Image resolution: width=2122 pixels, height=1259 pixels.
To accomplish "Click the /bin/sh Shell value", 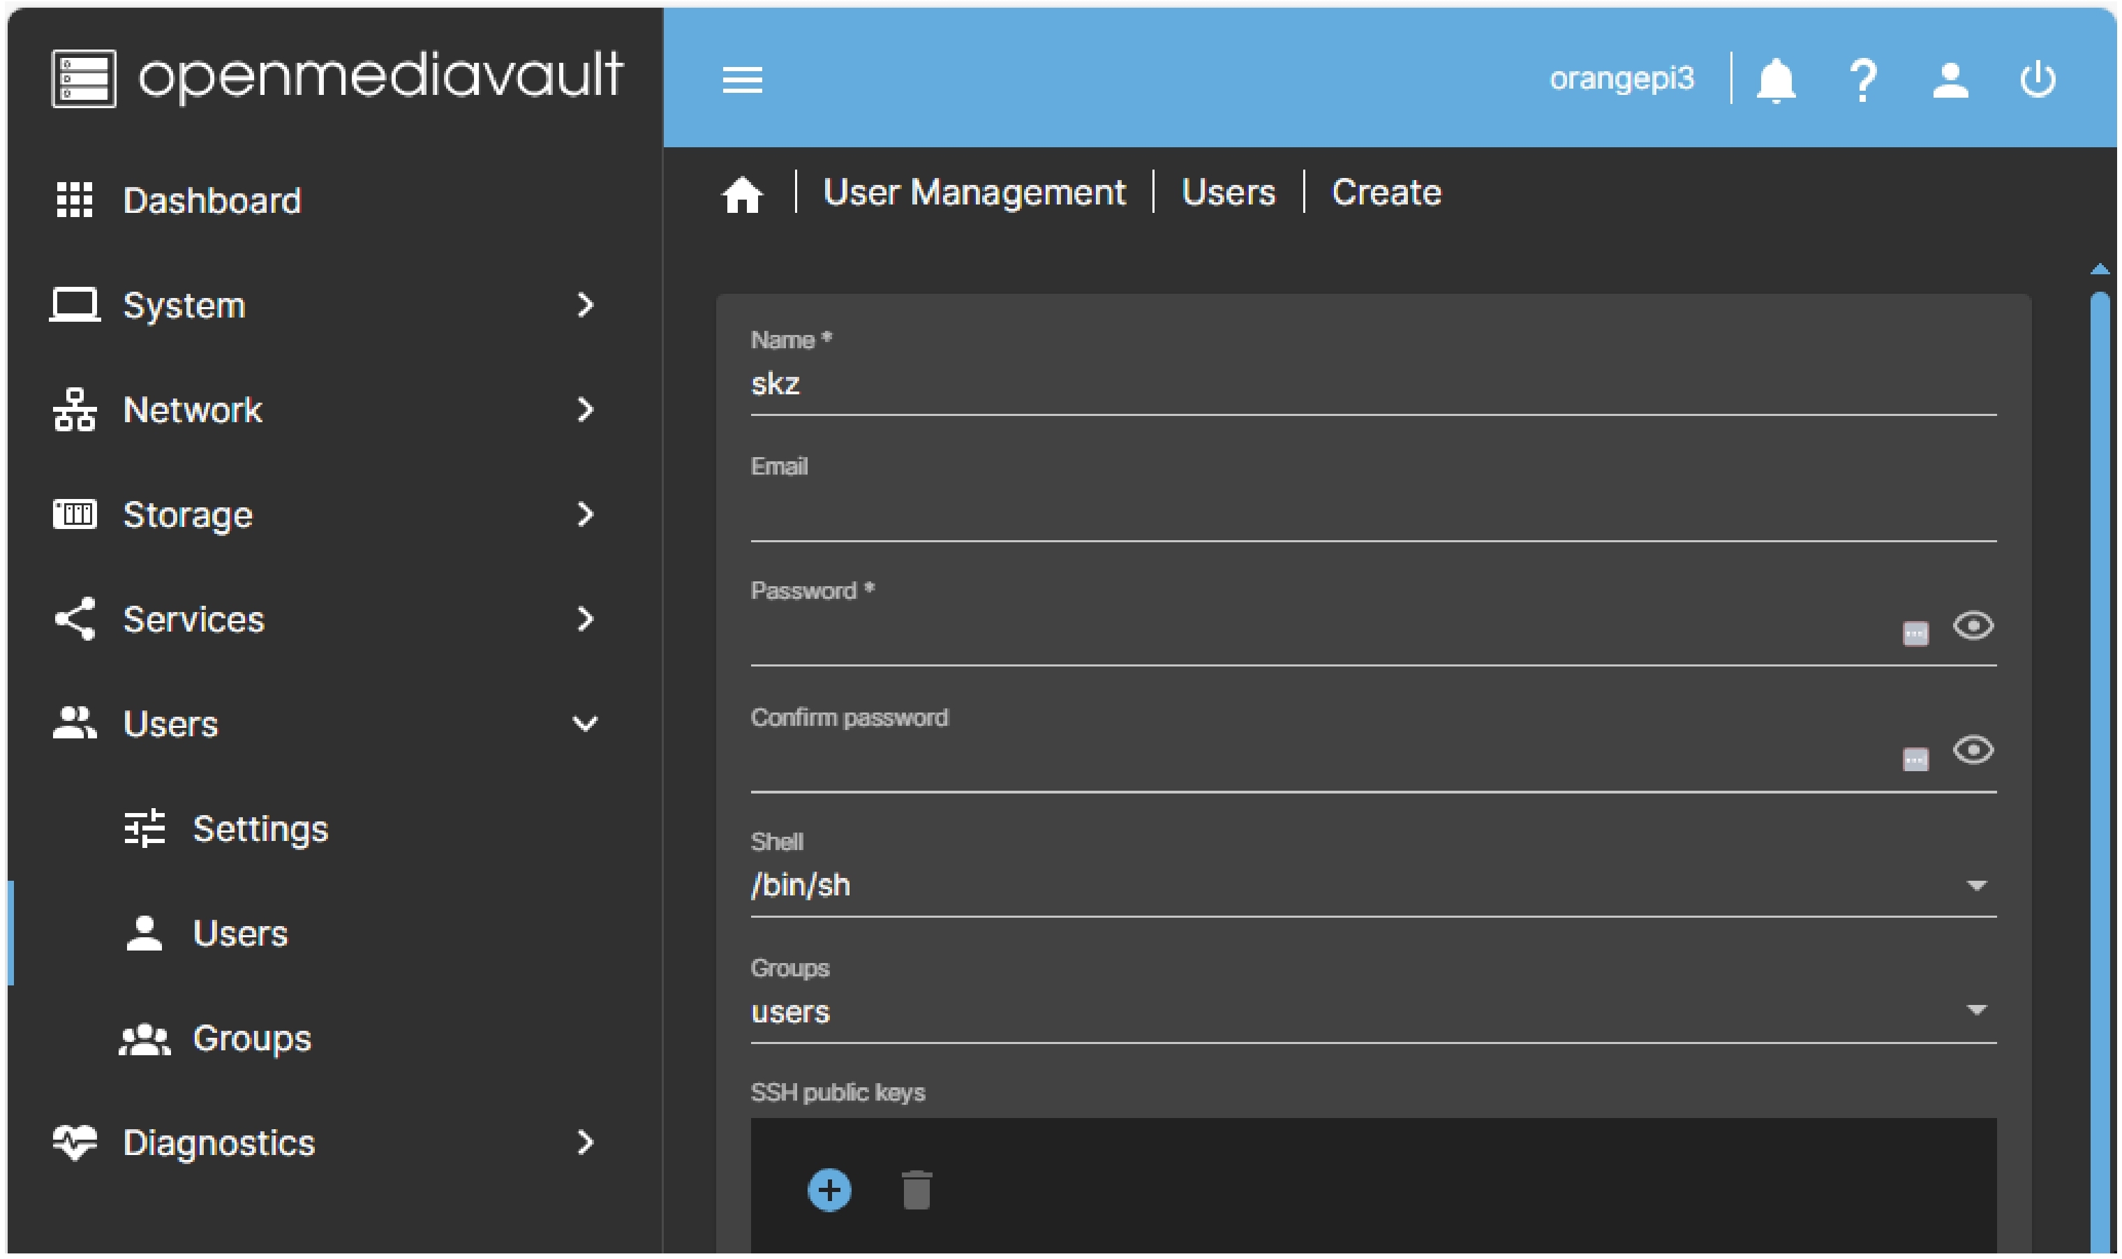I will click(800, 886).
